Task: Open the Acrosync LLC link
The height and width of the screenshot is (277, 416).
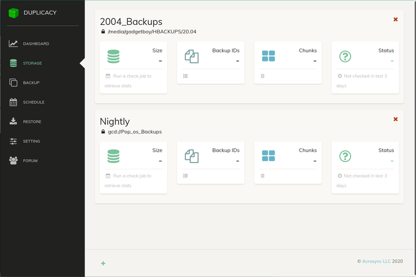Action: pyautogui.click(x=376, y=261)
